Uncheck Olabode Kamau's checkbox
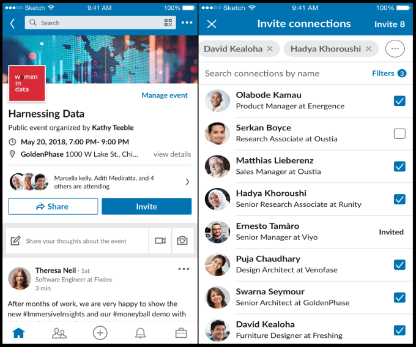416x347 pixels. coord(399,101)
